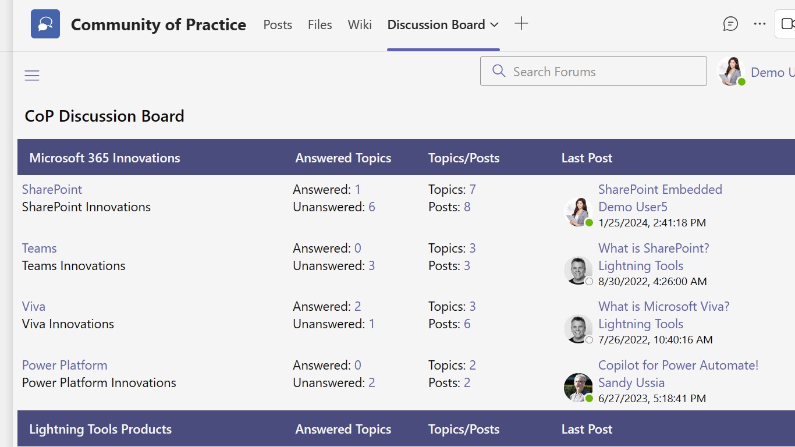Open the Viva forum link
The height and width of the screenshot is (447, 795).
click(34, 306)
